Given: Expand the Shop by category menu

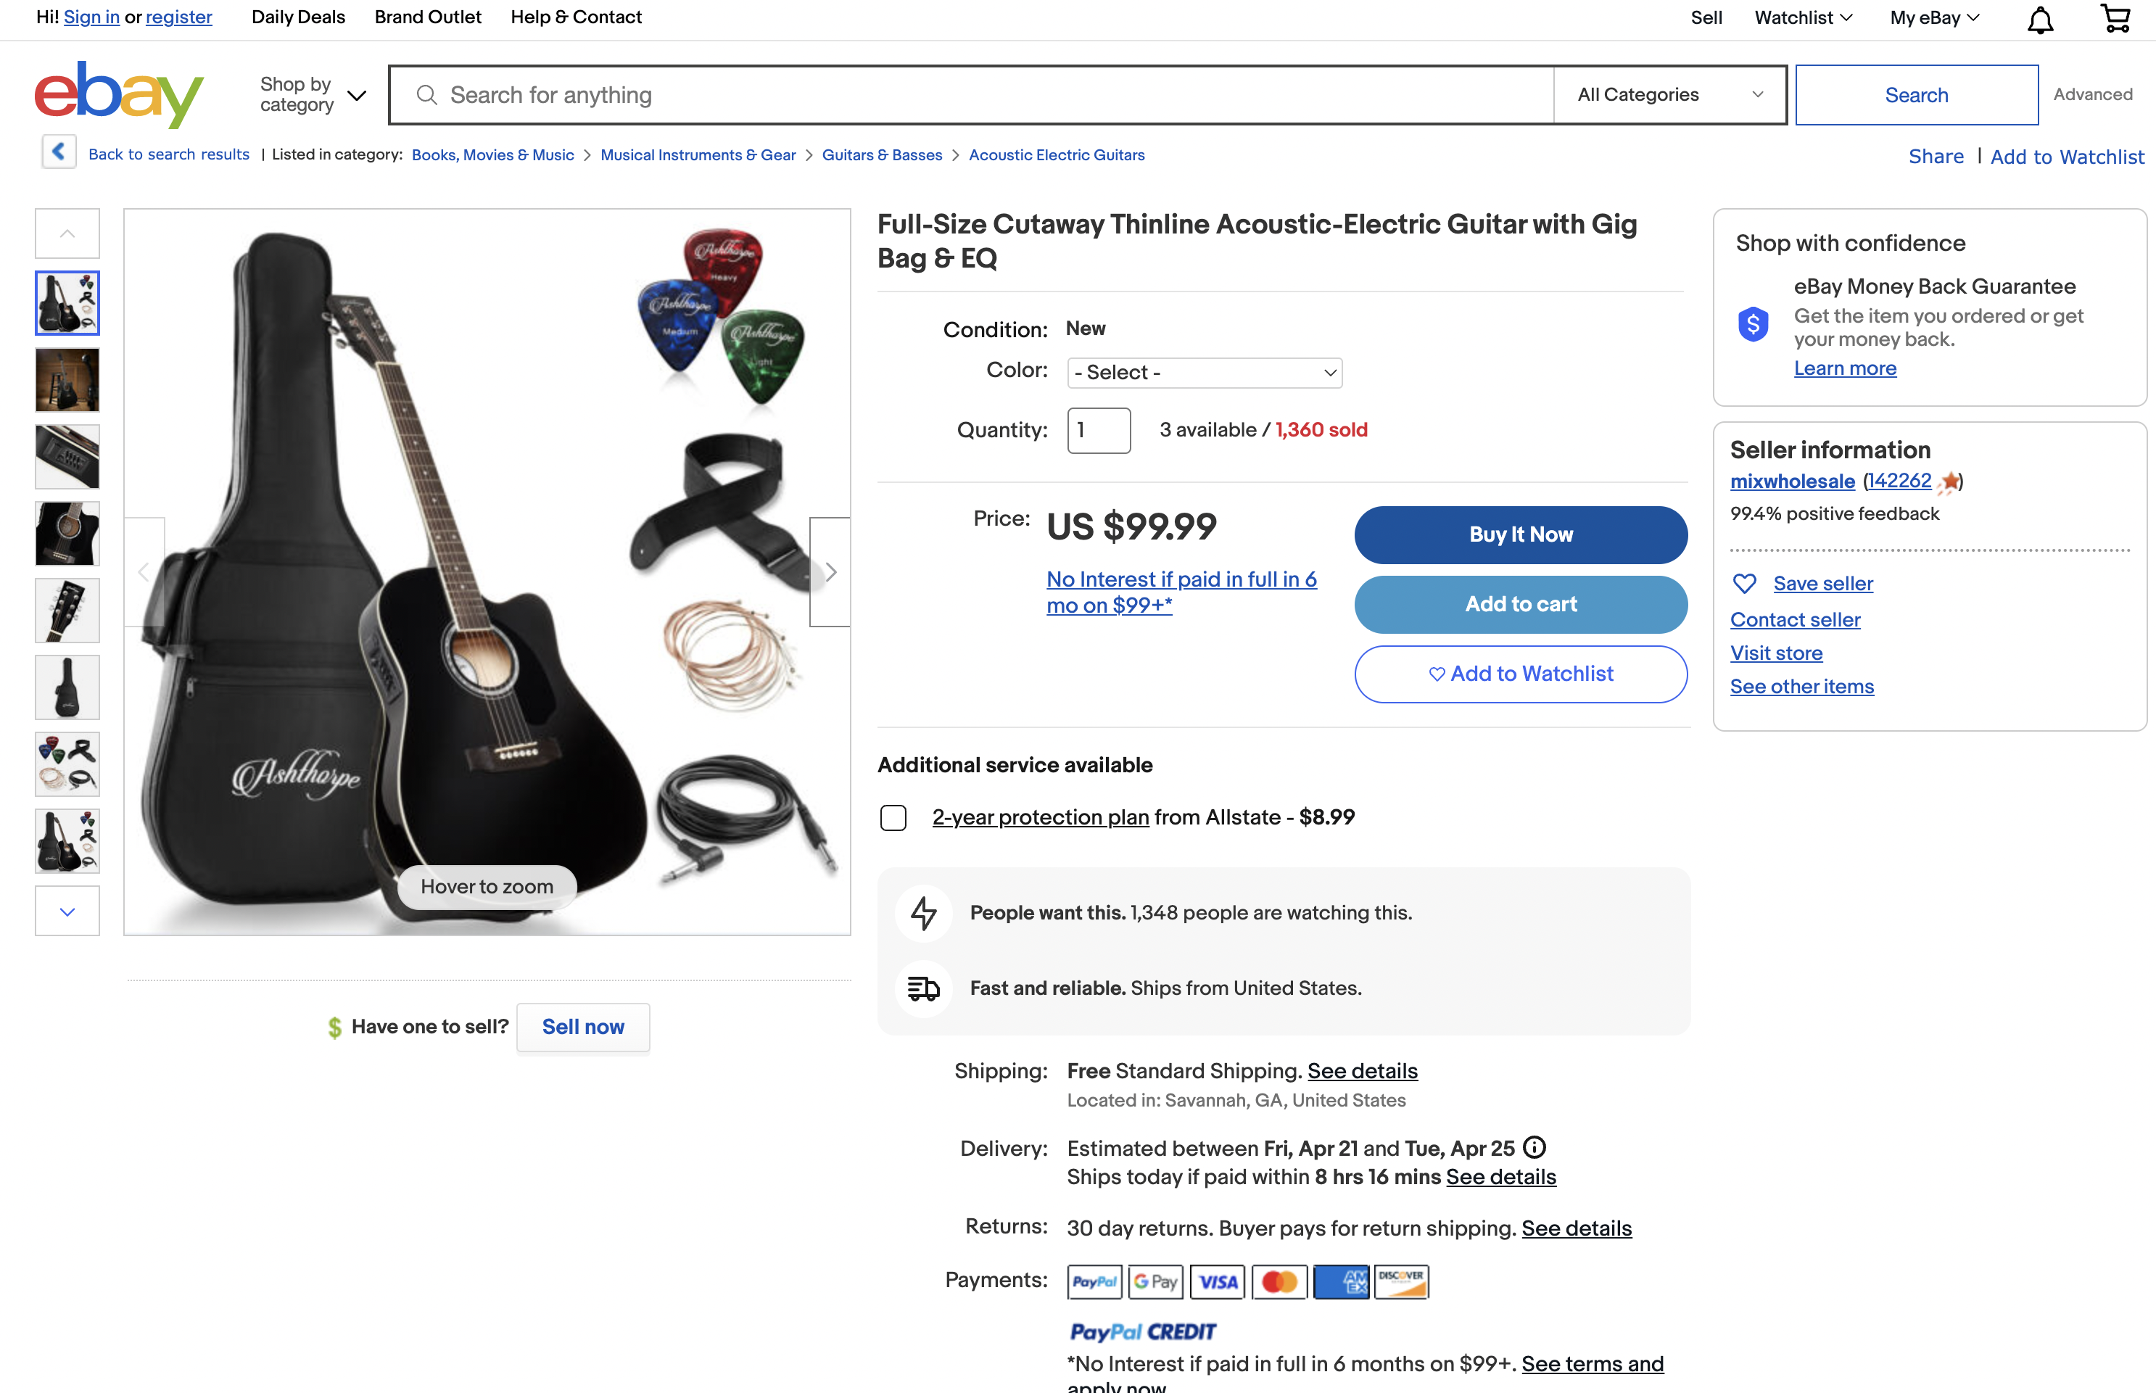Looking at the screenshot, I should 313,94.
